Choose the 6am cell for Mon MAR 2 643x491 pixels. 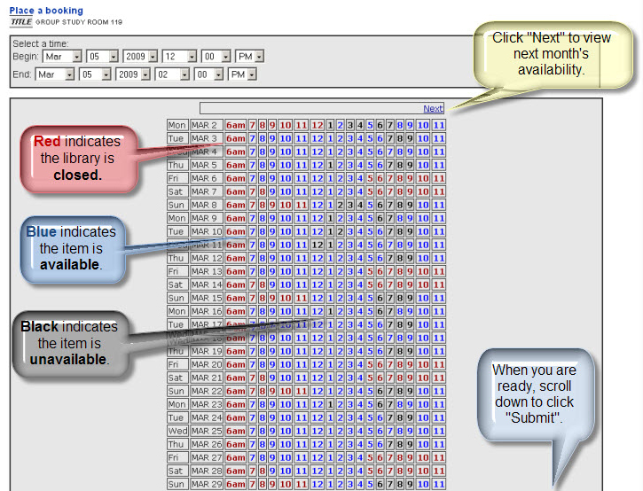point(236,125)
